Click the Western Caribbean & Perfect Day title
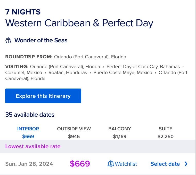This screenshot has width=196, height=175. point(79,23)
